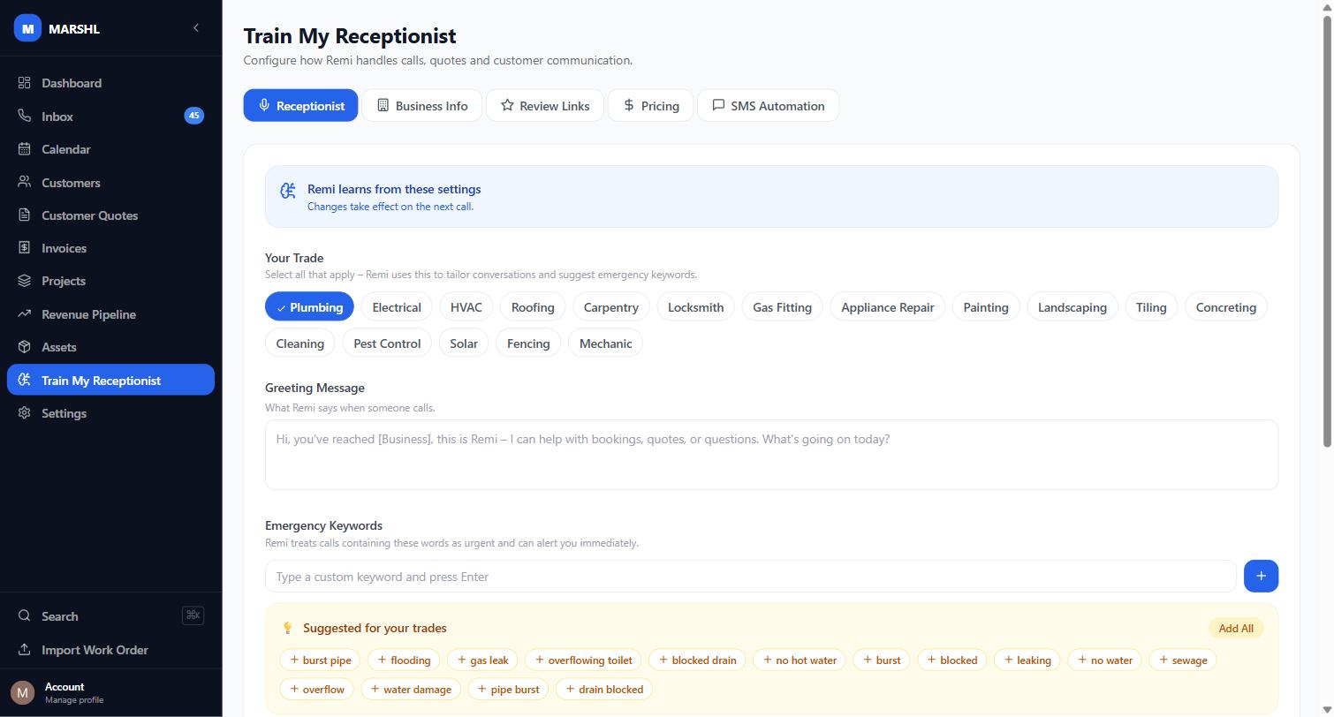
Task: Add the sewage suggested keyword
Action: [x=1183, y=660]
